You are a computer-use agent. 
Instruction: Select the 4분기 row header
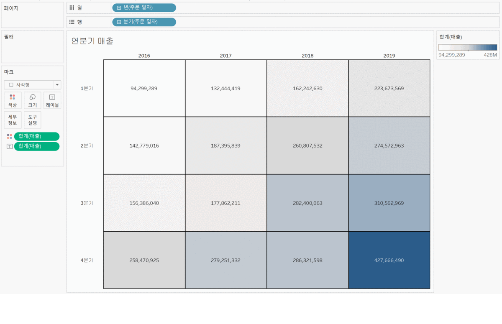click(87, 260)
